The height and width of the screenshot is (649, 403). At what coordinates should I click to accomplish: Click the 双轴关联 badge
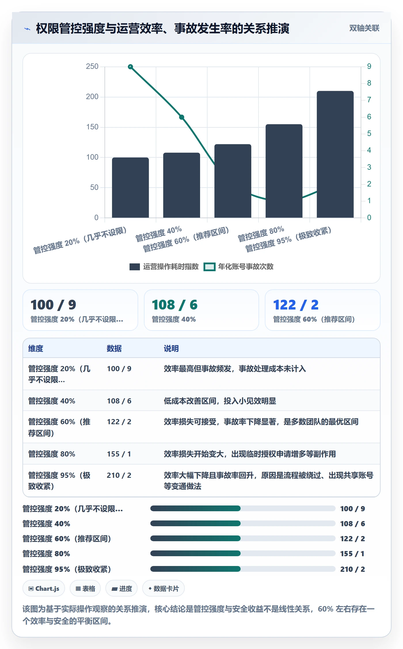point(364,28)
